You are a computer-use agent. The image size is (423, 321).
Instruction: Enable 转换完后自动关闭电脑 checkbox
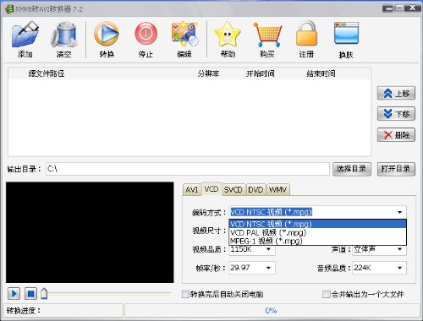coord(185,294)
